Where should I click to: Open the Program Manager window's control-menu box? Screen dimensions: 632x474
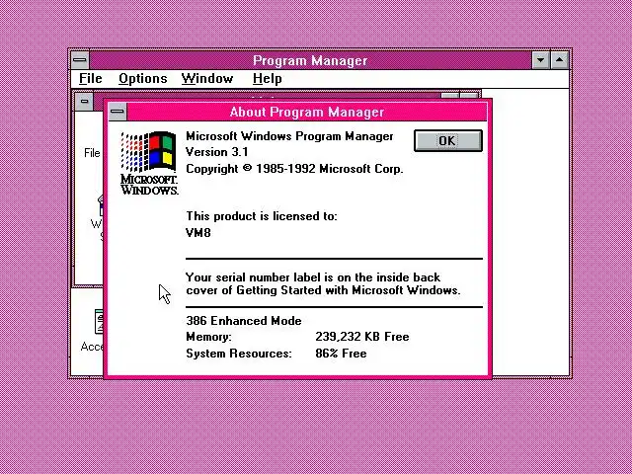(x=80, y=60)
